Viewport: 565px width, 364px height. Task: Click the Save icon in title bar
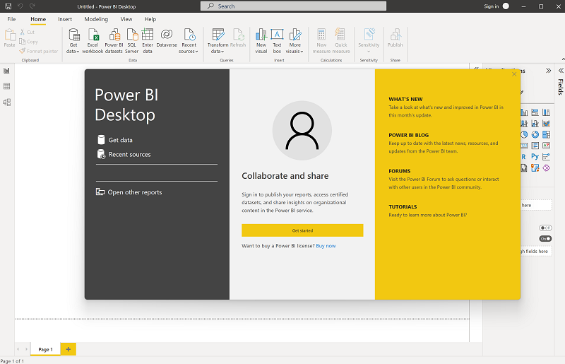click(x=8, y=6)
